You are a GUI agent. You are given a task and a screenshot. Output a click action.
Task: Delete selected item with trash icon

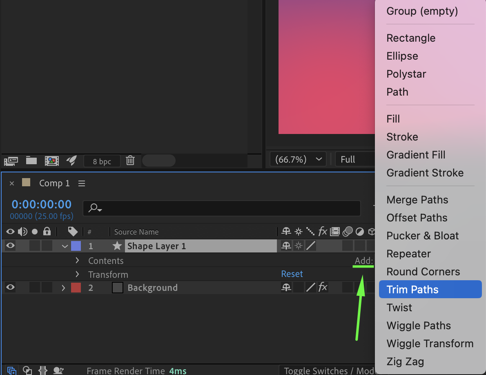coord(130,160)
